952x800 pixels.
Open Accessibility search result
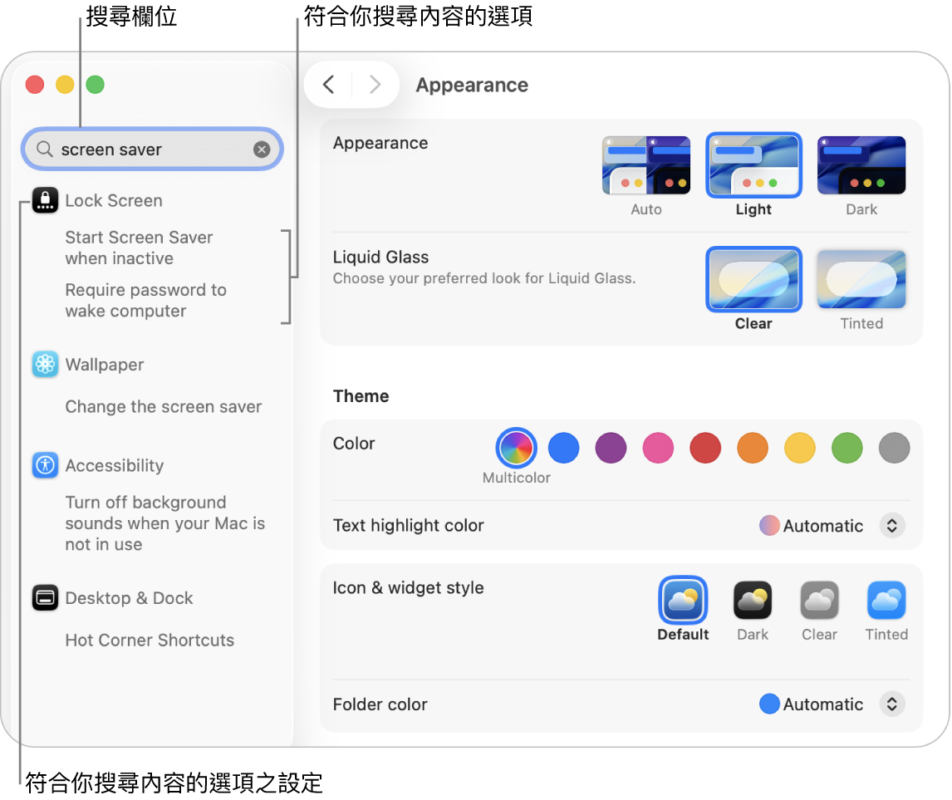(114, 465)
